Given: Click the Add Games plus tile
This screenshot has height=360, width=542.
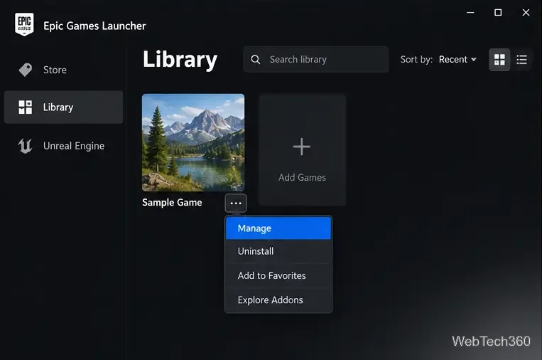Looking at the screenshot, I should coord(303,150).
